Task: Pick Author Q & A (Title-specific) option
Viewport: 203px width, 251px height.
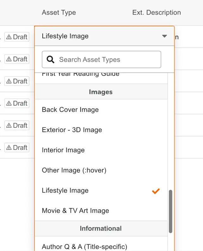Action: click(84, 246)
